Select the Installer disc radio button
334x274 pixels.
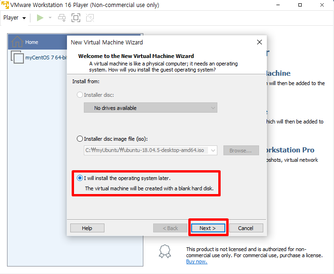pyautogui.click(x=80, y=95)
